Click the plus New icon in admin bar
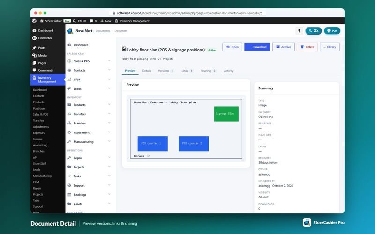 coord(102,21)
